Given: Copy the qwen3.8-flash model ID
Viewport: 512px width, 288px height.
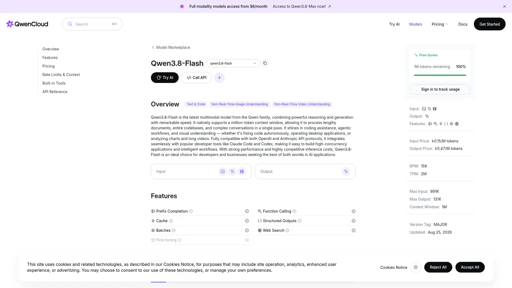Looking at the screenshot, I should [x=265, y=63].
